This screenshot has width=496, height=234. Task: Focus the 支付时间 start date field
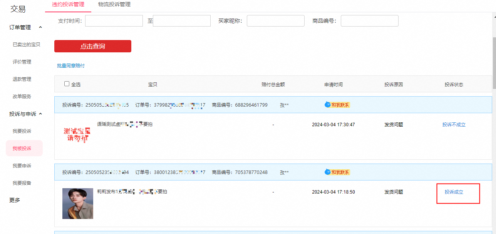click(114, 21)
